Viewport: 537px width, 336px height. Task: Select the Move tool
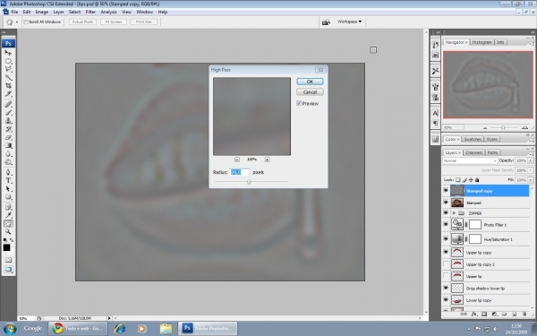tap(9, 53)
